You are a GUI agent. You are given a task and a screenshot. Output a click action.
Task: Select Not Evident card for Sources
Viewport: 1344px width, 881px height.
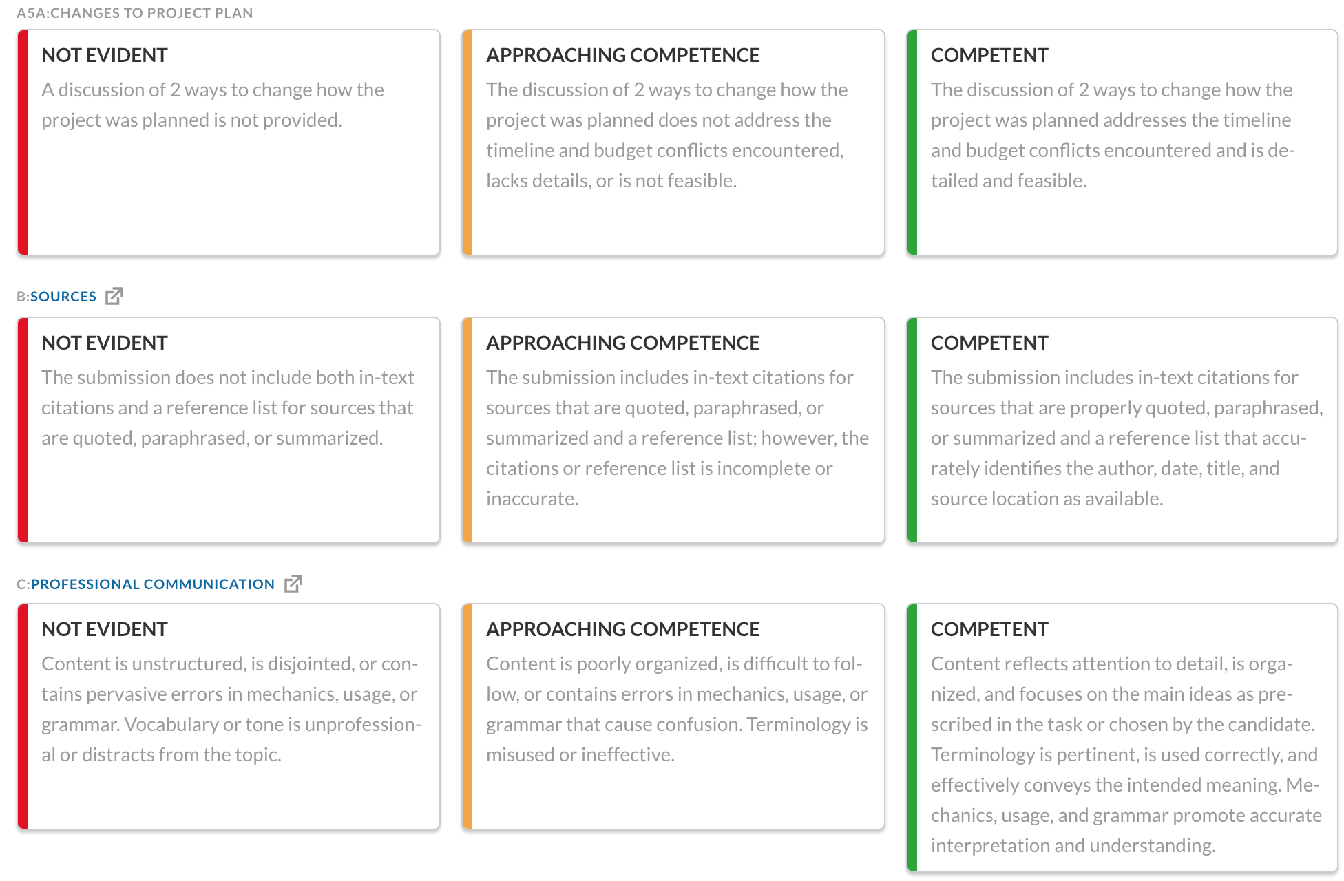tap(229, 430)
